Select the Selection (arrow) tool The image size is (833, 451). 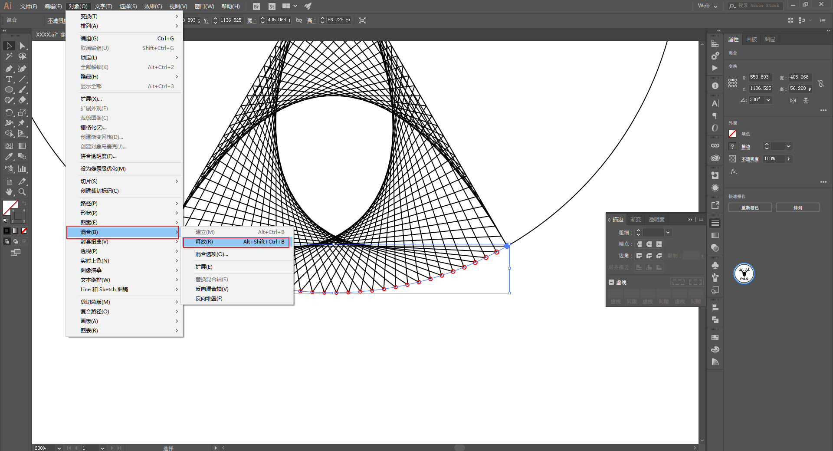click(9, 46)
